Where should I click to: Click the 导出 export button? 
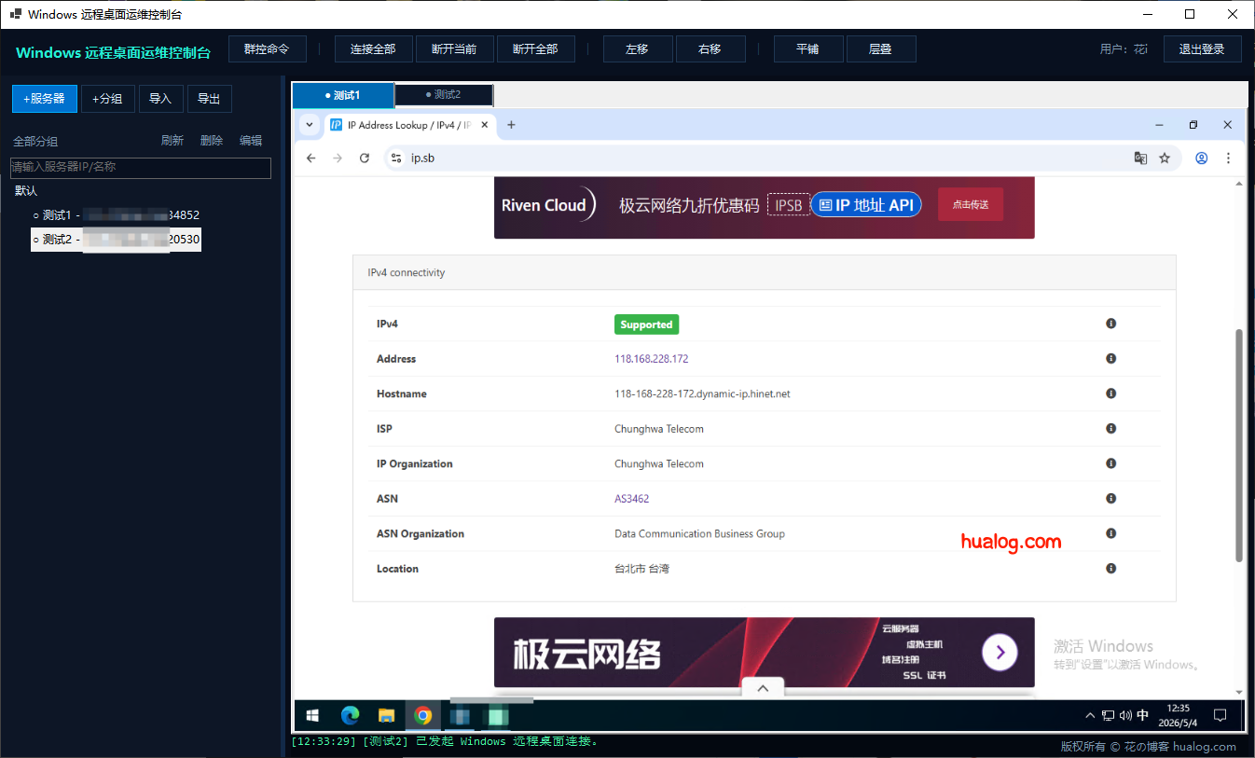pos(210,99)
